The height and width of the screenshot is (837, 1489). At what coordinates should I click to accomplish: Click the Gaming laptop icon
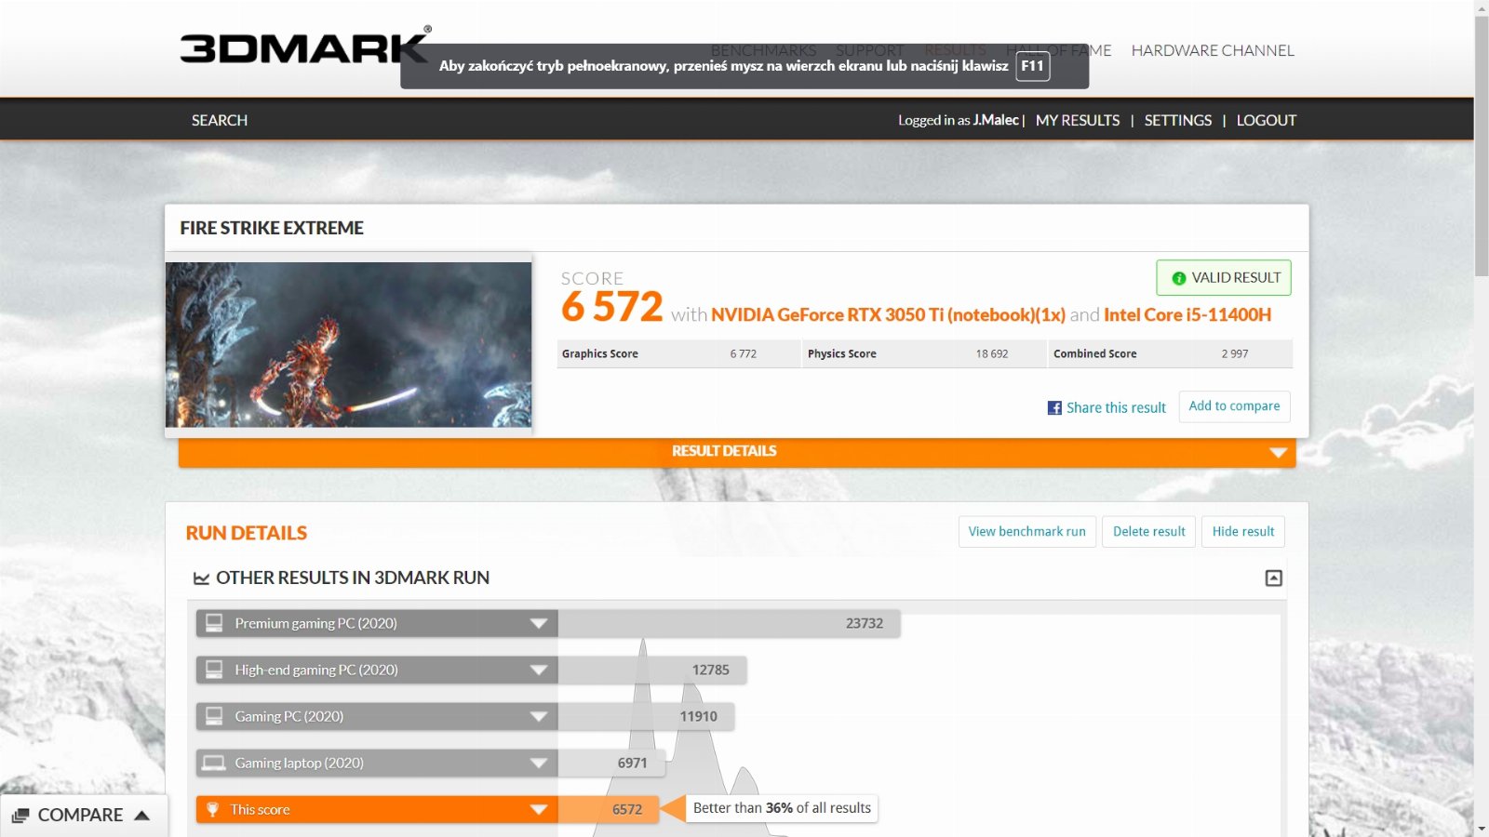214,763
